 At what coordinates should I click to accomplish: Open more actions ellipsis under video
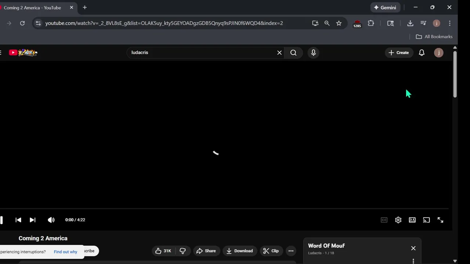[x=291, y=251]
